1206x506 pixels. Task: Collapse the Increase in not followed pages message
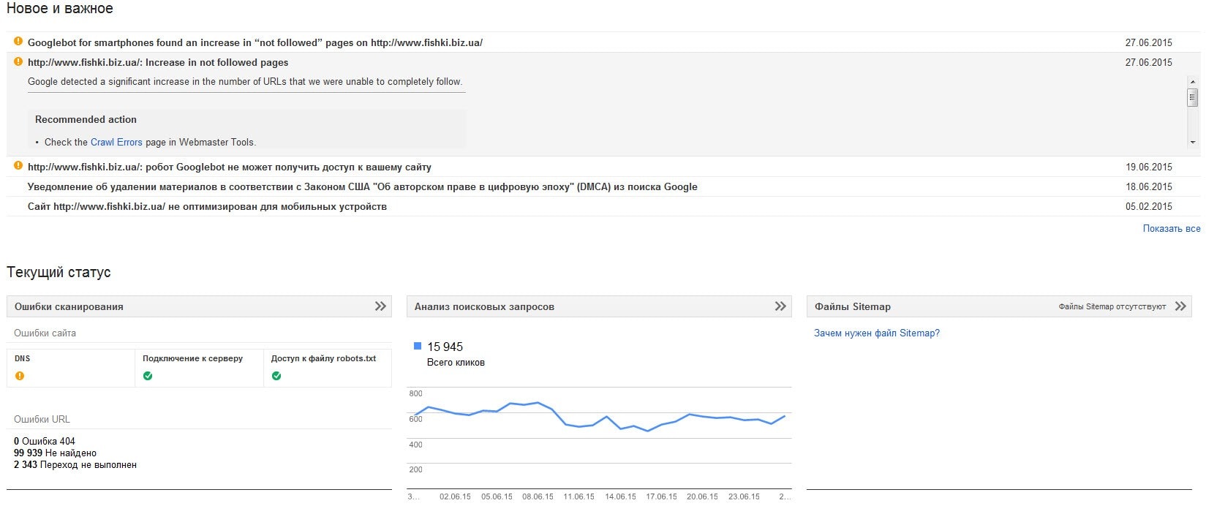tap(157, 62)
